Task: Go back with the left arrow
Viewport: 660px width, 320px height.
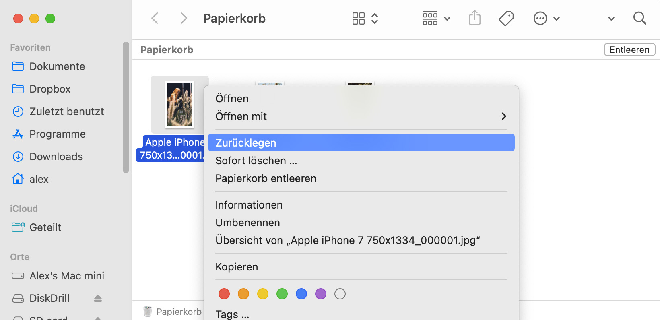Action: (155, 18)
